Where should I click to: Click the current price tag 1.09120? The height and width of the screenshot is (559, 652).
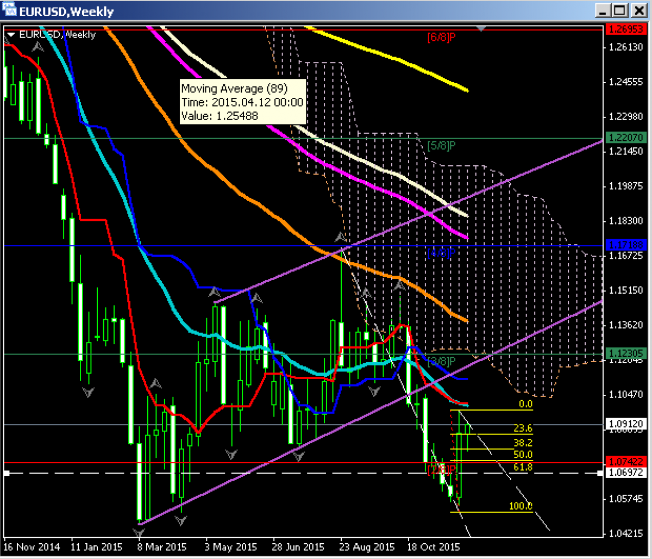point(626,424)
